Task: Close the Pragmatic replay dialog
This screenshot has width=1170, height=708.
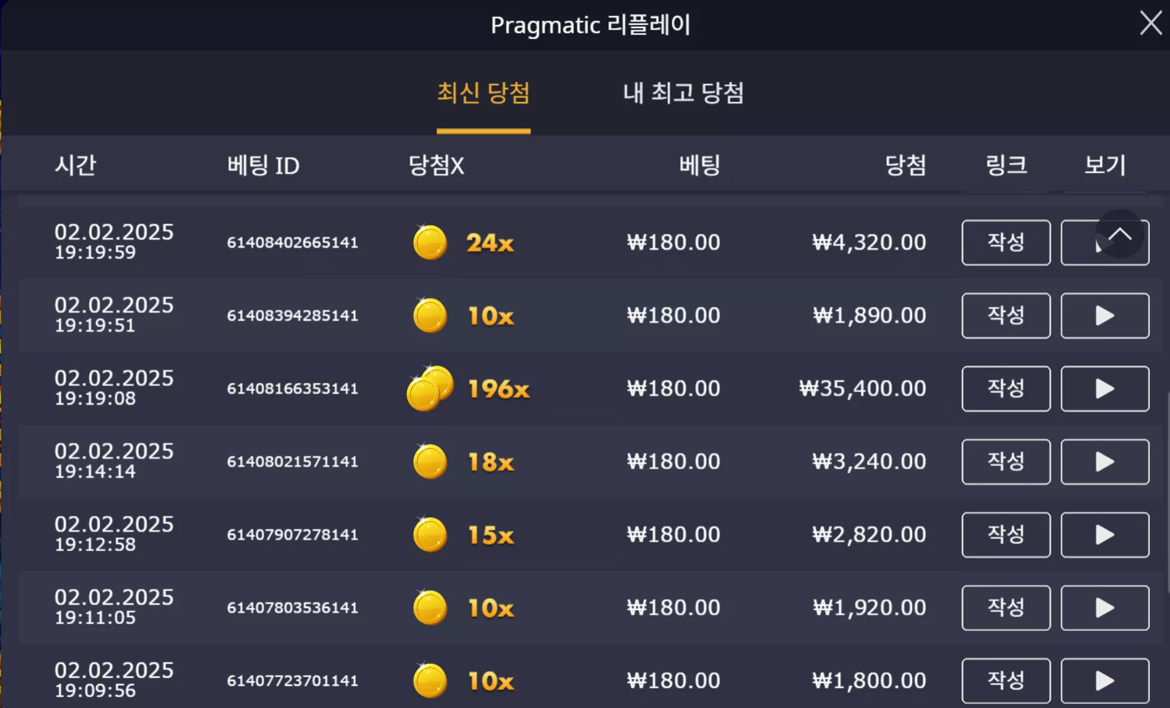Action: coord(1151,23)
